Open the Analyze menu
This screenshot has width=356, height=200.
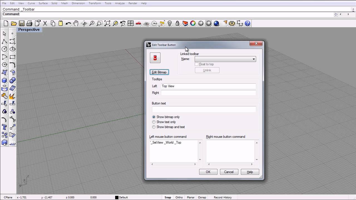coord(120,3)
